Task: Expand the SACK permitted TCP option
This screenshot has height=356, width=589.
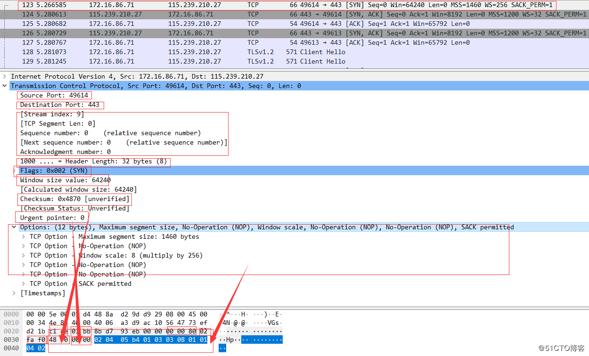Action: tap(24, 283)
